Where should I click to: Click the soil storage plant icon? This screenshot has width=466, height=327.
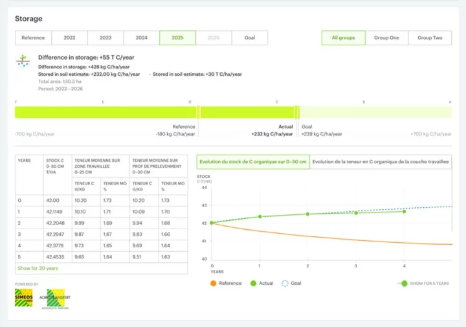coord(24,61)
